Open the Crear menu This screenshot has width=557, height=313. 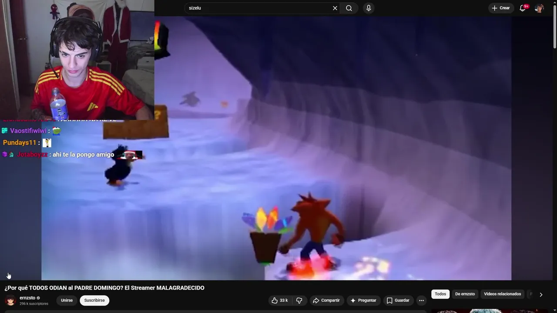point(501,8)
